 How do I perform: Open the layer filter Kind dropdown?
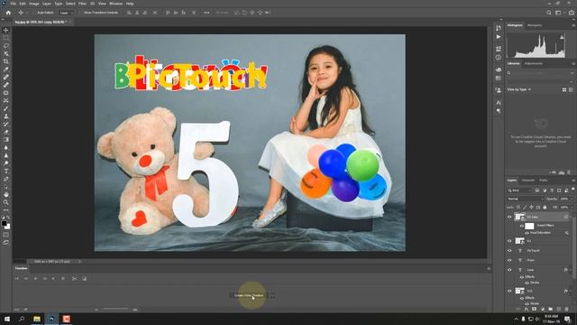pos(519,190)
